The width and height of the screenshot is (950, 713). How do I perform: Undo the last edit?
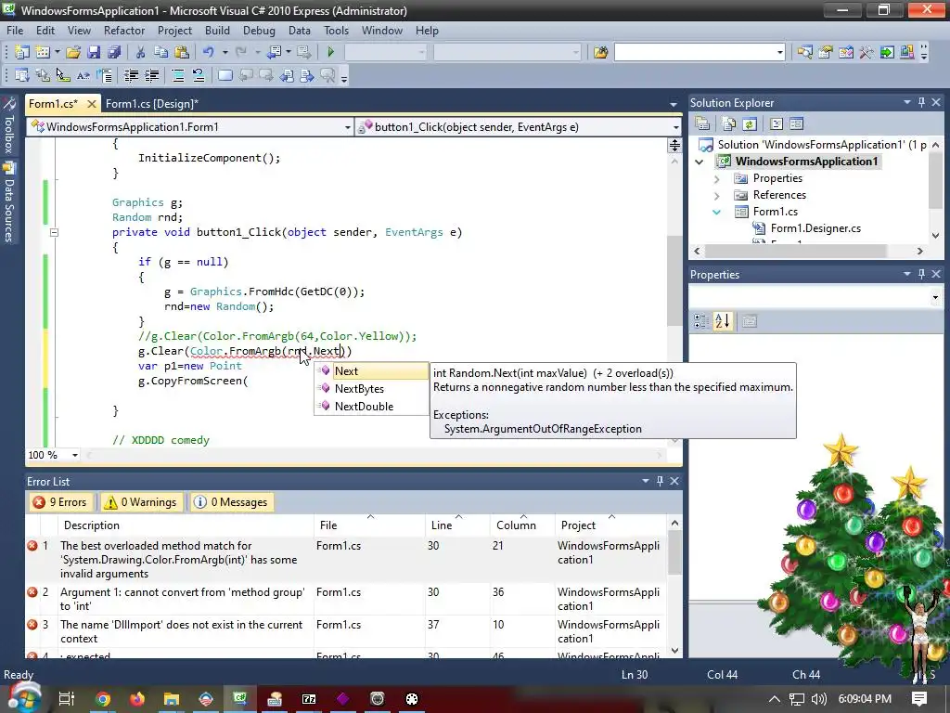pos(209,52)
